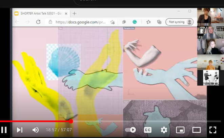This screenshot has width=224, height=138.
Task: Open the green Grammarly extension
Action: tap(135, 22)
